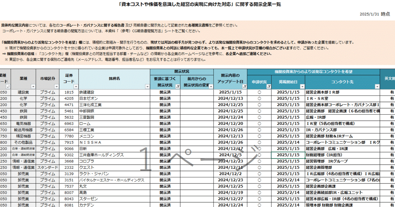The image size is (395, 207).
Task: Open the 申請状況 column filter dropdown
Action: coord(269,87)
